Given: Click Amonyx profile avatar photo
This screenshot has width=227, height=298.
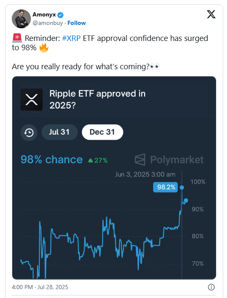Looking at the screenshot, I should click(x=21, y=19).
